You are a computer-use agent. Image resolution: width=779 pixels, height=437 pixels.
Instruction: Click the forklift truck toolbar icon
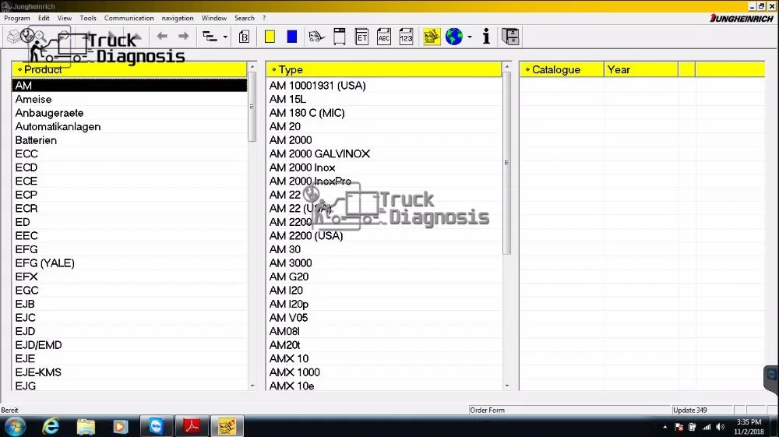(x=316, y=37)
